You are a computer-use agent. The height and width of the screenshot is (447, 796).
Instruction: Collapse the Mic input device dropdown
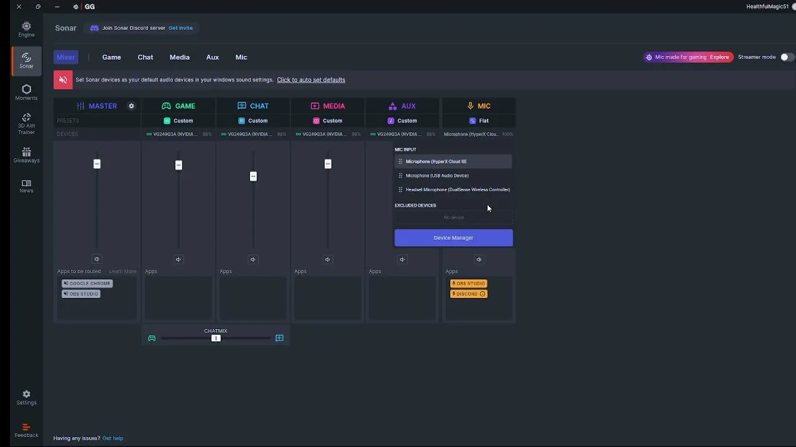478,134
